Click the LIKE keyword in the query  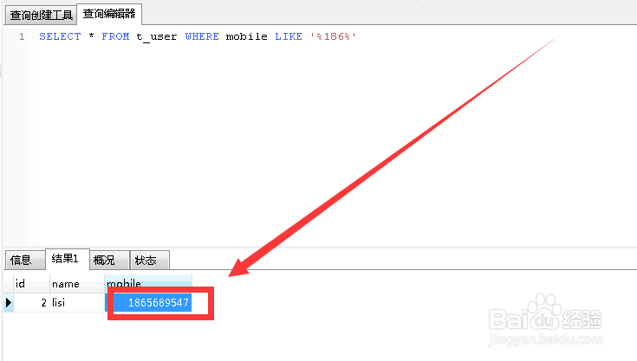tap(289, 36)
